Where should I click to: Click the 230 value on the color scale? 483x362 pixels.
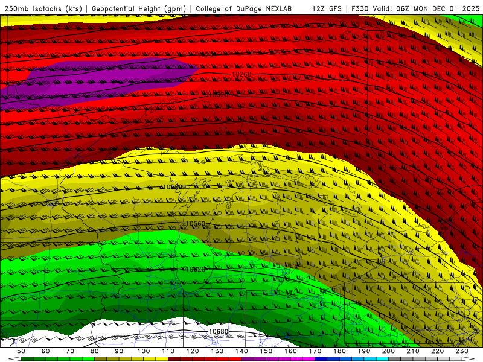coord(462,351)
